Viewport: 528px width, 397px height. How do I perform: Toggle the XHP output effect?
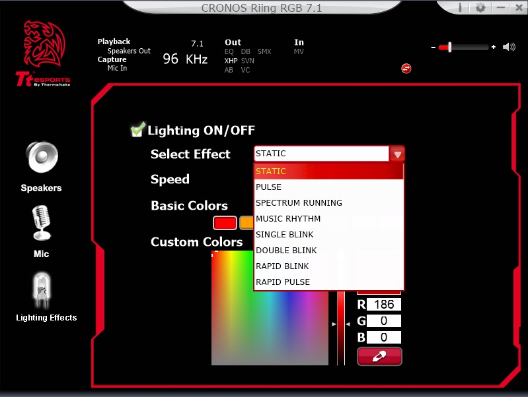[231, 61]
